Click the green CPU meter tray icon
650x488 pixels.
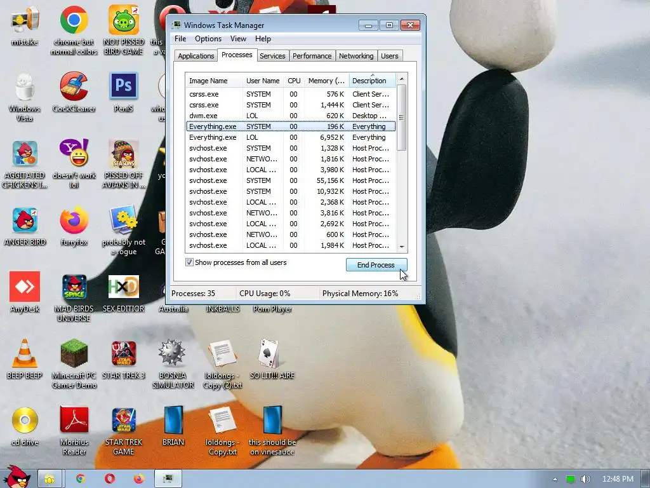click(571, 479)
